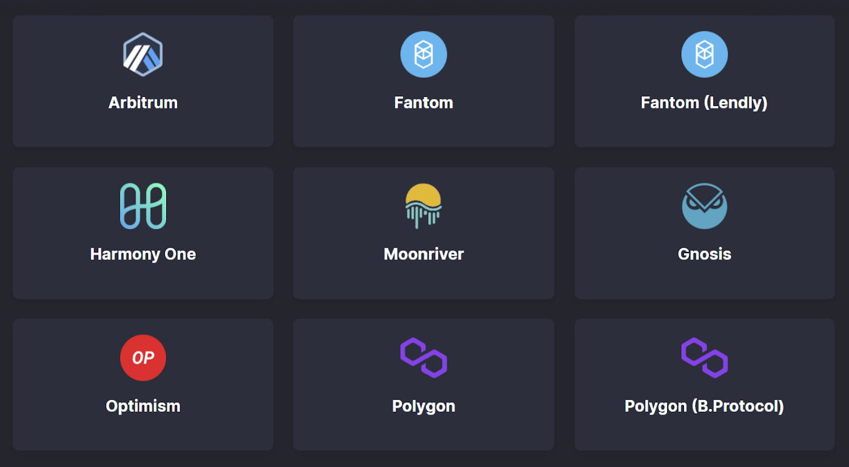Click the Moonriver moon logo icon
The width and height of the screenshot is (849, 467).
click(x=423, y=206)
